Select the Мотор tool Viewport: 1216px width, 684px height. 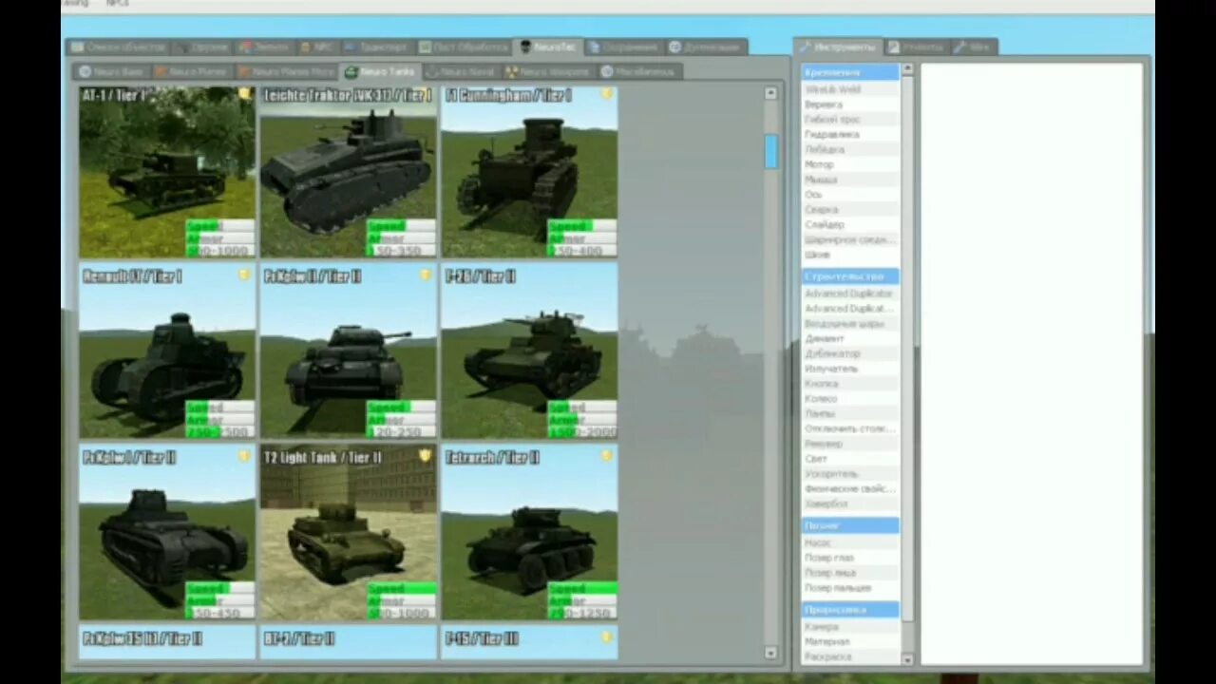click(x=850, y=164)
